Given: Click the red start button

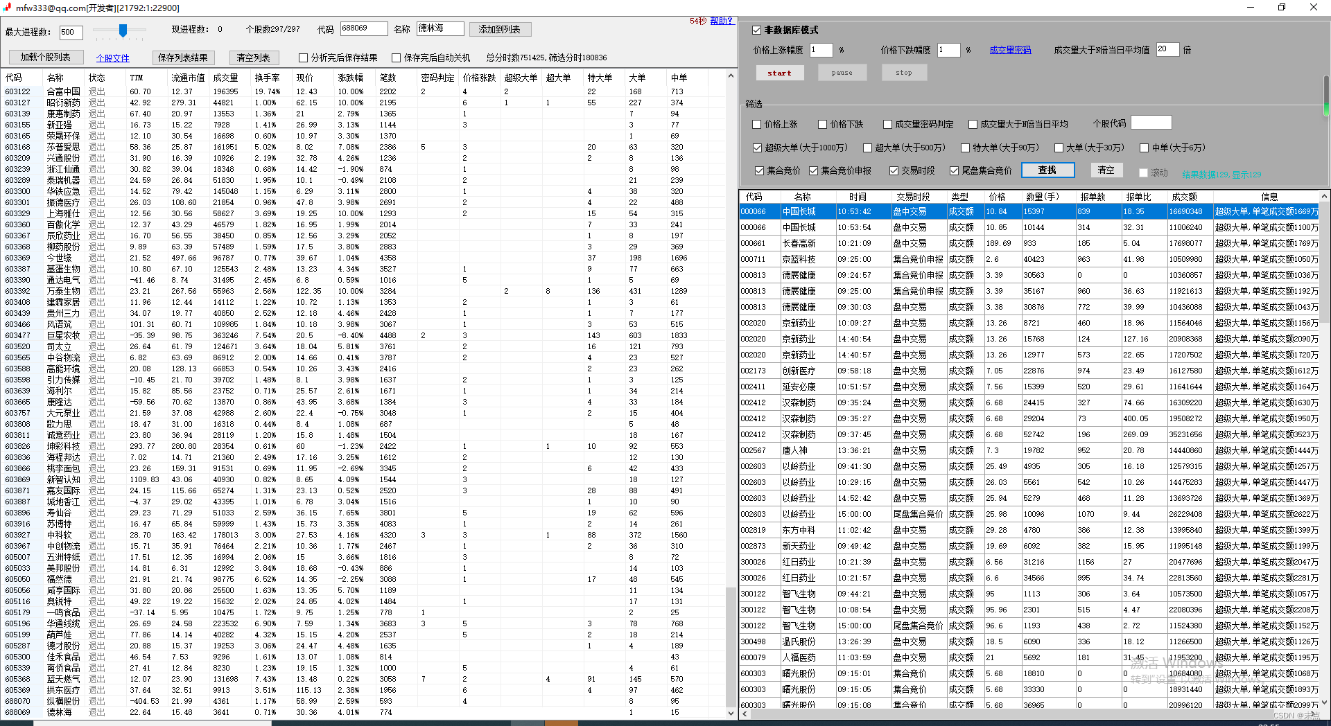Looking at the screenshot, I should tap(780, 73).
